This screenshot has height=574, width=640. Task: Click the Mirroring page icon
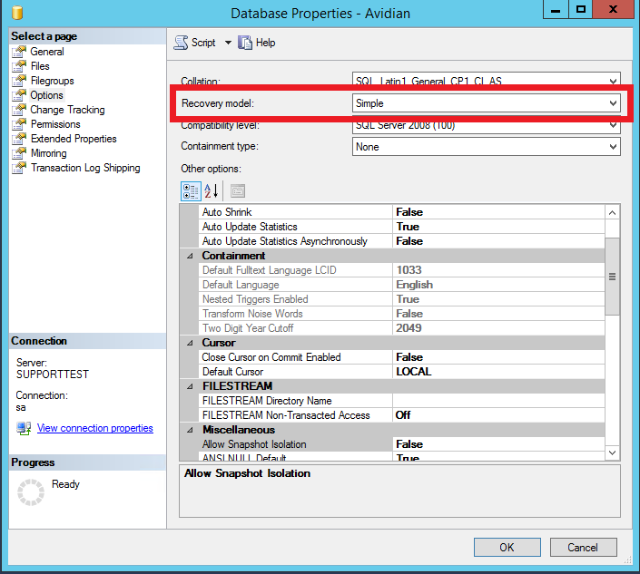pyautogui.click(x=19, y=153)
